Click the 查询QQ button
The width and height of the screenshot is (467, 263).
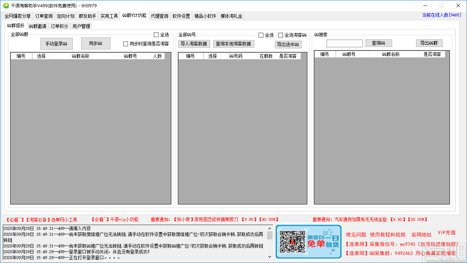click(379, 43)
